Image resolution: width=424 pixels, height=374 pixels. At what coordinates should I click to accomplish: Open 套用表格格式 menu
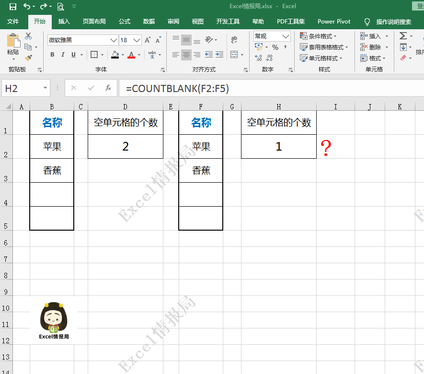coord(324,47)
